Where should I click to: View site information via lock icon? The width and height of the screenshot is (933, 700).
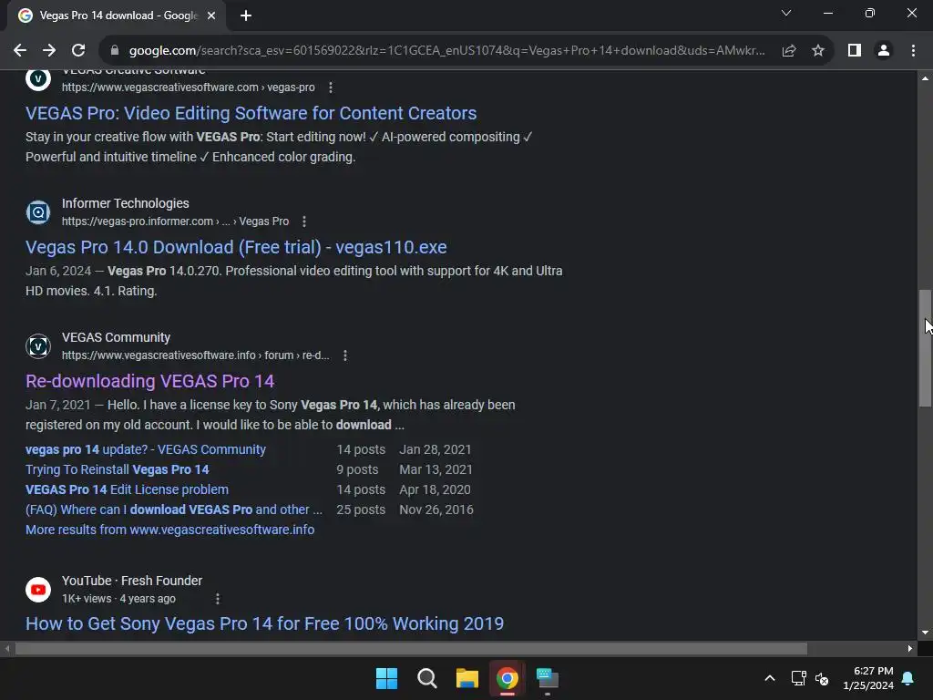click(x=114, y=51)
